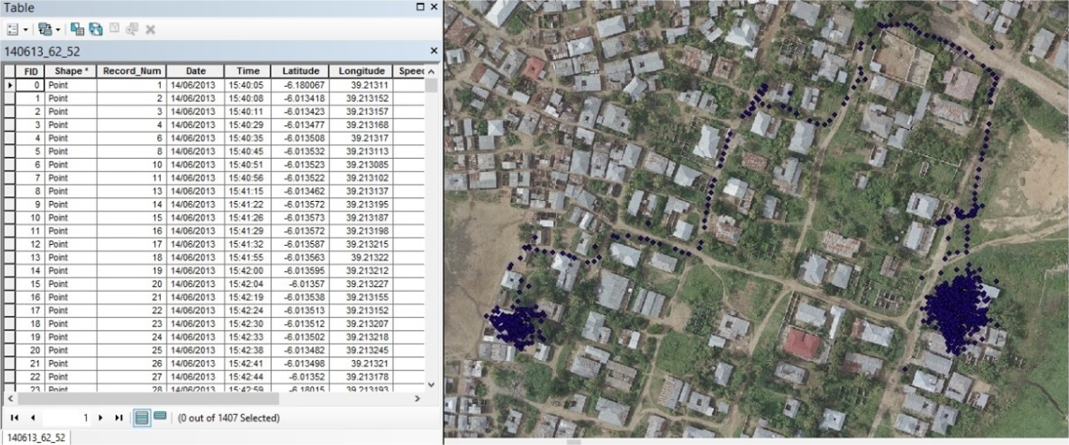Click the selection count status text
This screenshot has width=1069, height=445.
pos(229,418)
